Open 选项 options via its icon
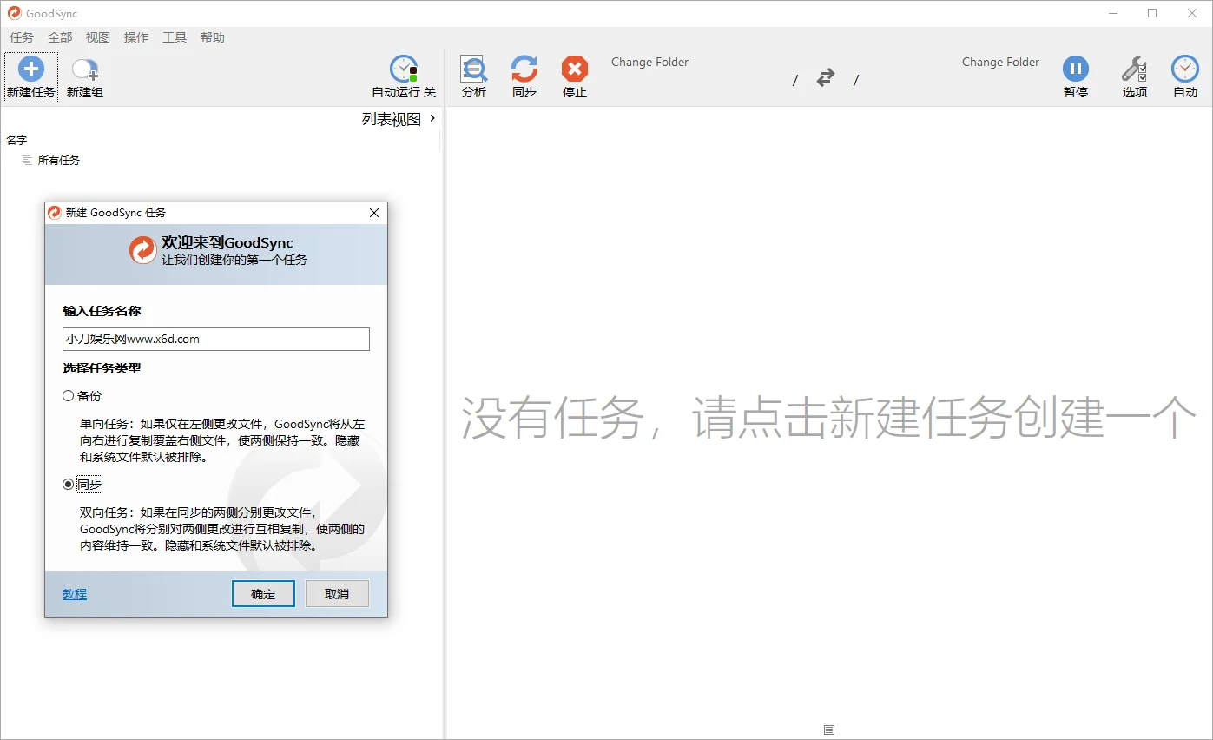1213x740 pixels. [x=1133, y=76]
